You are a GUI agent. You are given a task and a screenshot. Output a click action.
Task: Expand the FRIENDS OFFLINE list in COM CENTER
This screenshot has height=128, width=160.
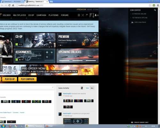point(140,18)
